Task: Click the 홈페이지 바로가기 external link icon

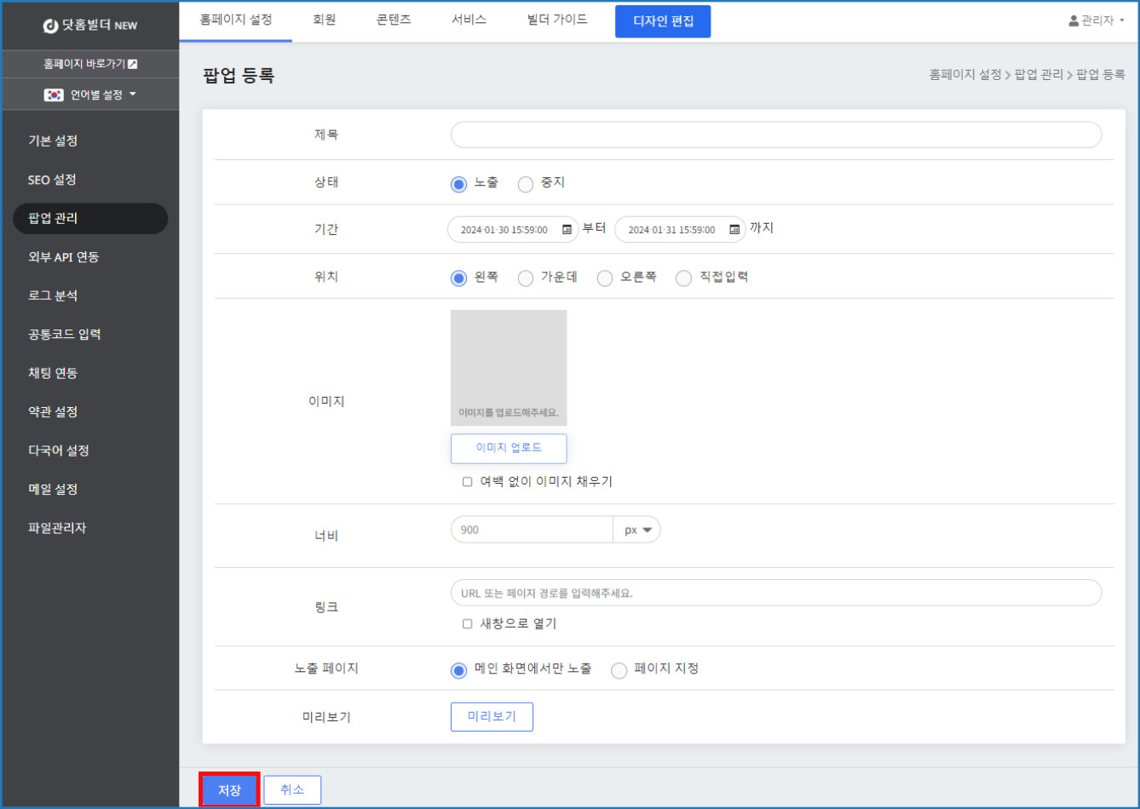Action: 132,64
